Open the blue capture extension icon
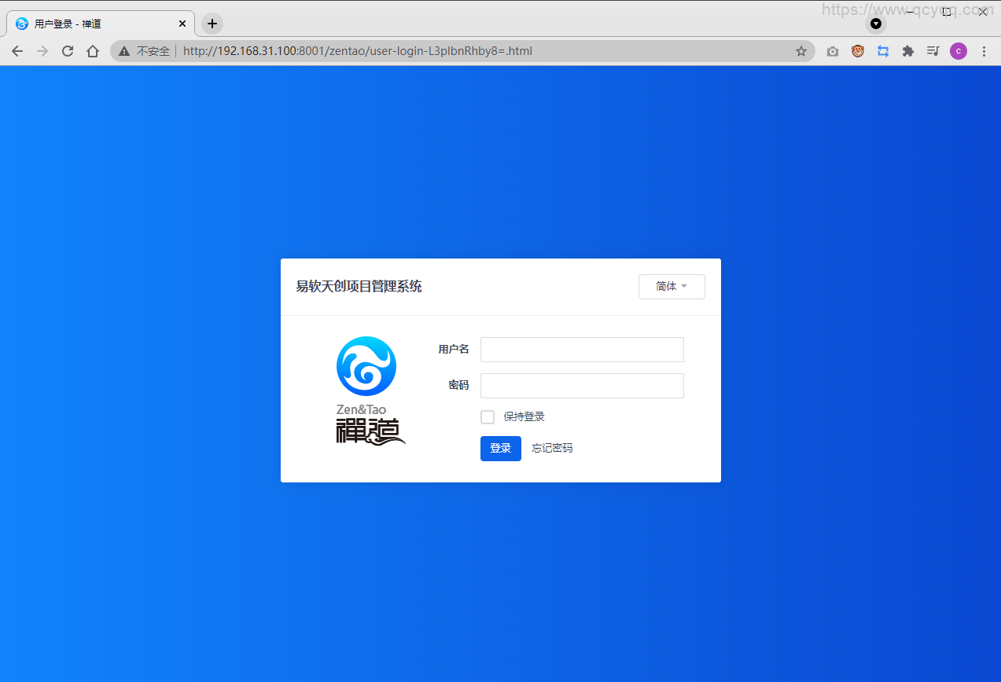The height and width of the screenshot is (682, 1001). click(882, 50)
